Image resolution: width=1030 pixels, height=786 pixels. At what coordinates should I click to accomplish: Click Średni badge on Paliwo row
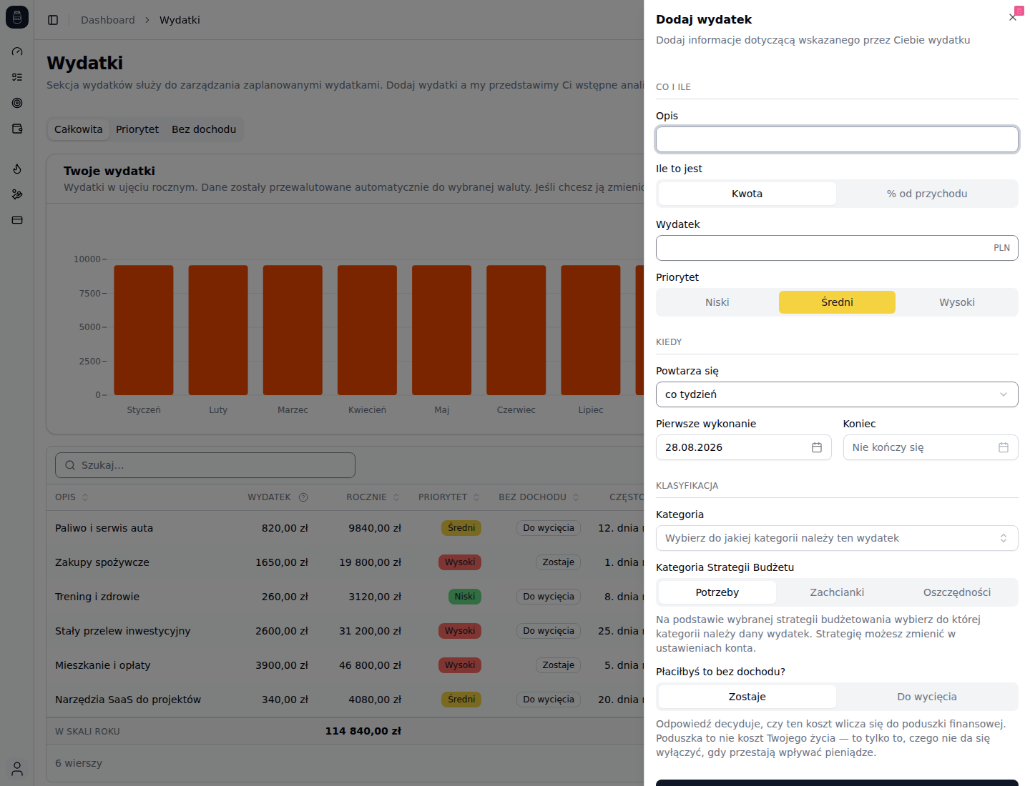(x=461, y=528)
